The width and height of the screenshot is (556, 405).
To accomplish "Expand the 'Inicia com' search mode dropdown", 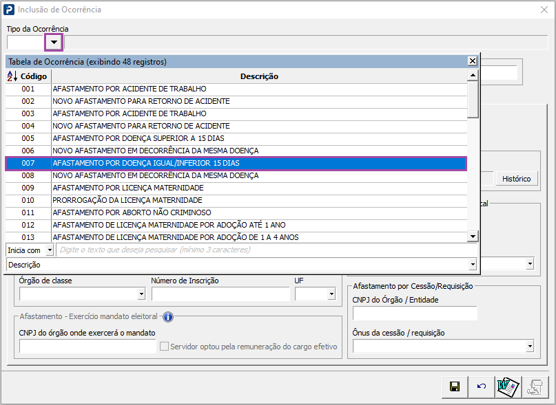I will pos(49,250).
